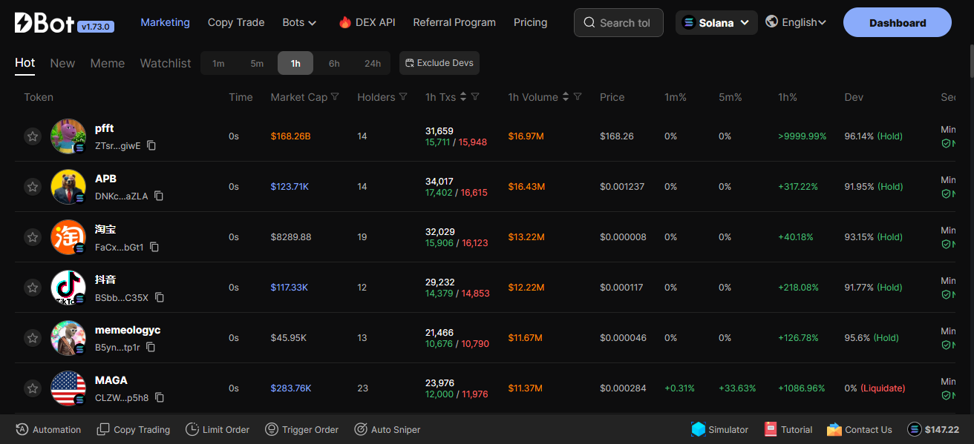This screenshot has height=444, width=974.
Task: Filter 1h Txs funnel icon
Action: [x=475, y=97]
